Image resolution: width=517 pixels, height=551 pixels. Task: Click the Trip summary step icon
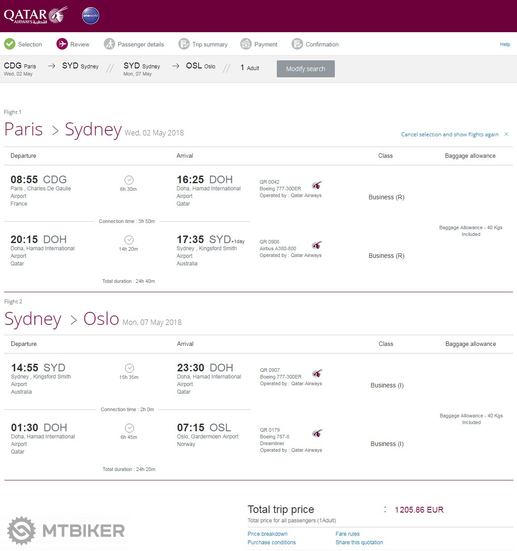[x=184, y=44]
